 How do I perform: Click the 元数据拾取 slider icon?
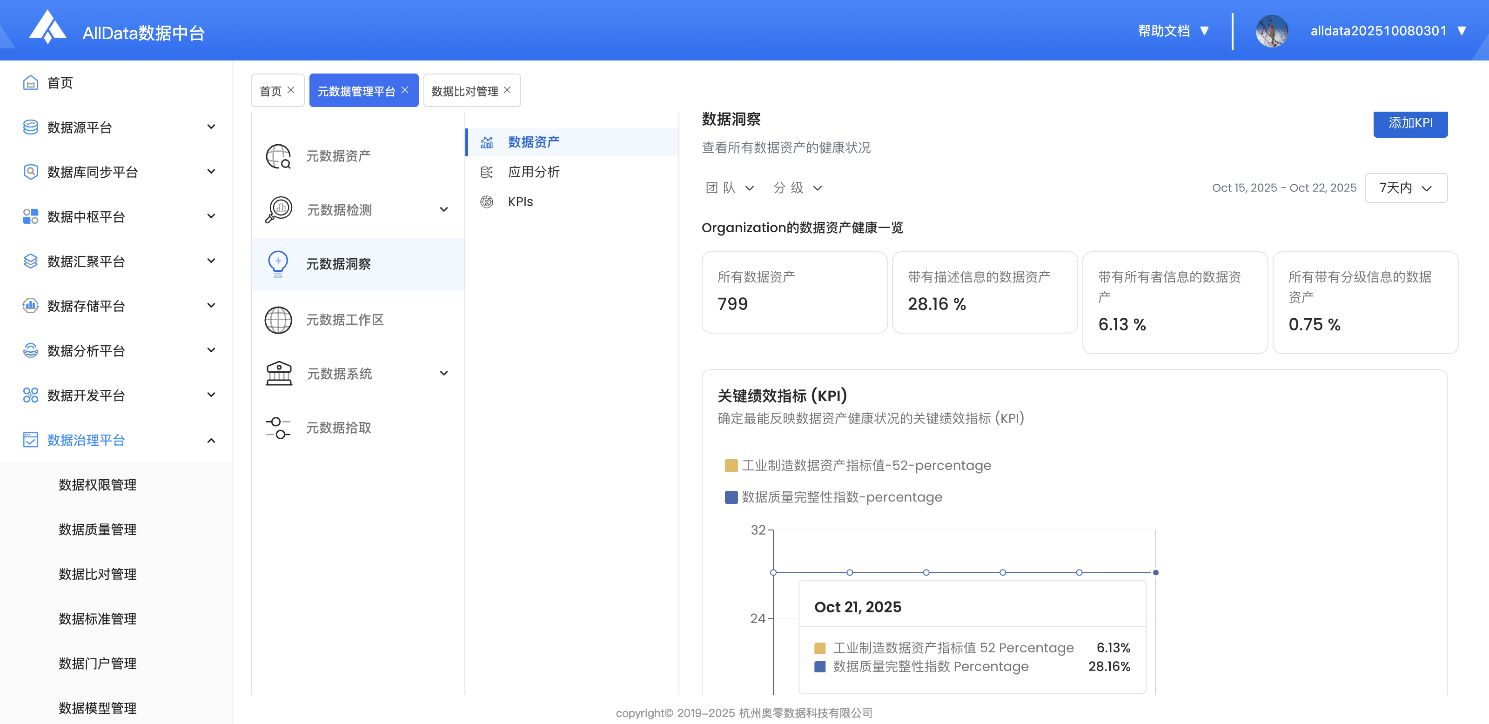[x=278, y=428]
